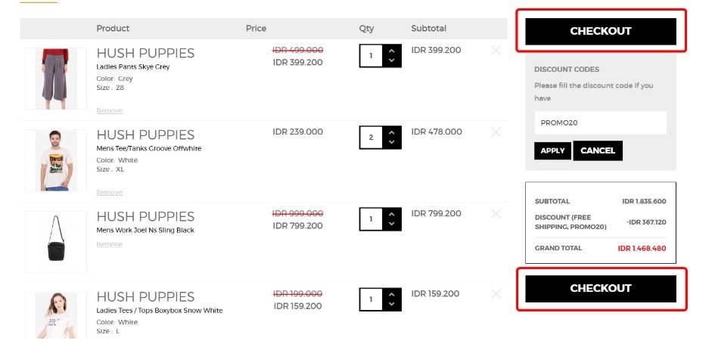The height and width of the screenshot is (350, 715).
Task: Click the top CHECKOUT button
Action: [601, 31]
